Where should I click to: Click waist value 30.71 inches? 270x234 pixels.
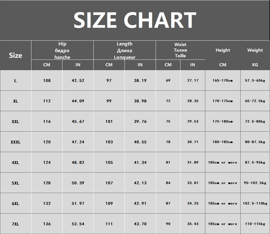(x=193, y=142)
